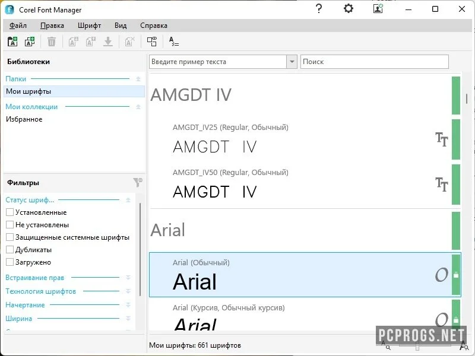Check Защищенные системные шрифты filter
Screen dimensions: 475x356
click(9, 237)
